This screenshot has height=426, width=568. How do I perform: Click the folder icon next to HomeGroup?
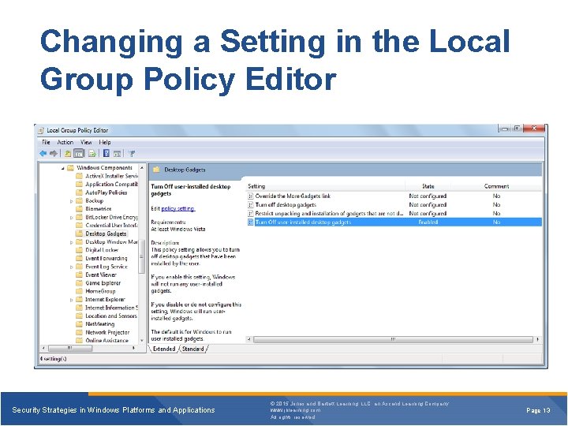click(x=79, y=291)
